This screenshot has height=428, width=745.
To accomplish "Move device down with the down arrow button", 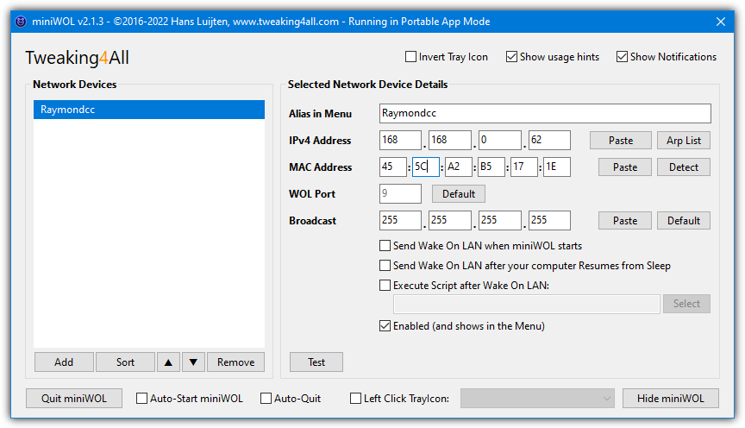I will (x=193, y=362).
